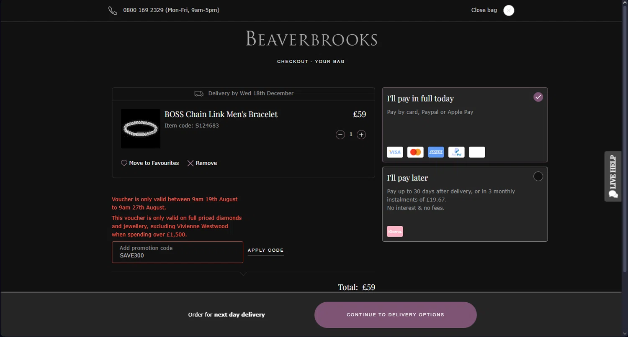Screen dimensions: 628x337
Task: Focus the Add promotion code field
Action: pos(178,252)
